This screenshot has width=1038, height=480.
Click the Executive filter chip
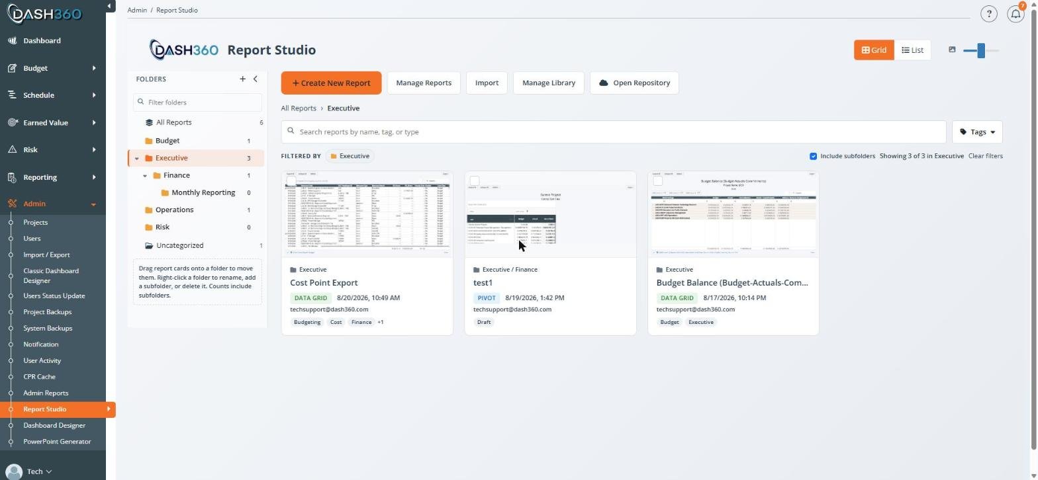pos(350,156)
